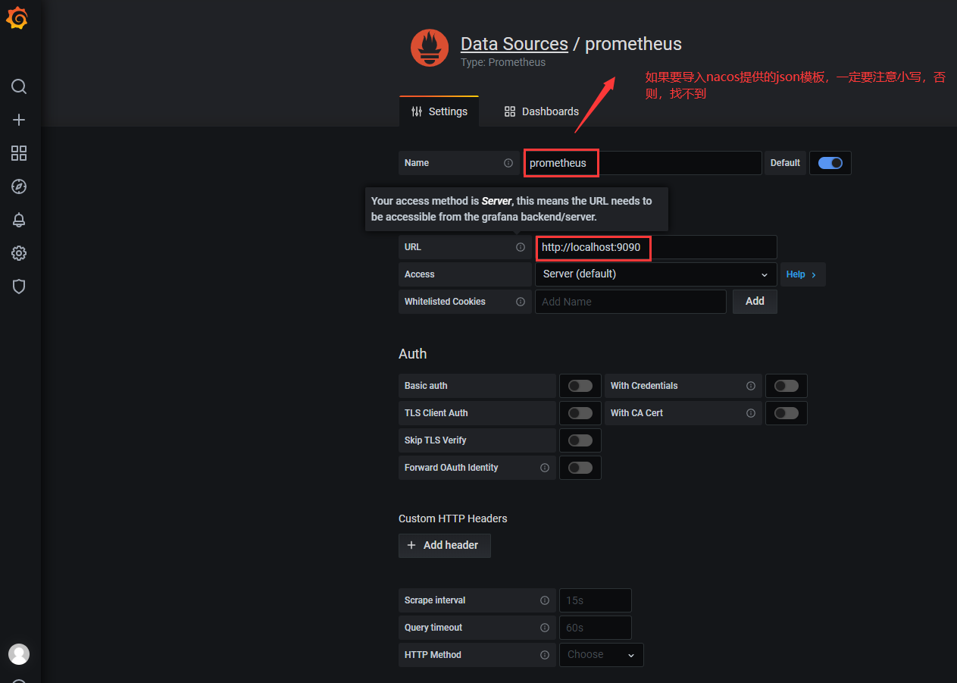Viewport: 957px width, 683px height.
Task: Open the Configuration gear icon
Action: coord(19,253)
